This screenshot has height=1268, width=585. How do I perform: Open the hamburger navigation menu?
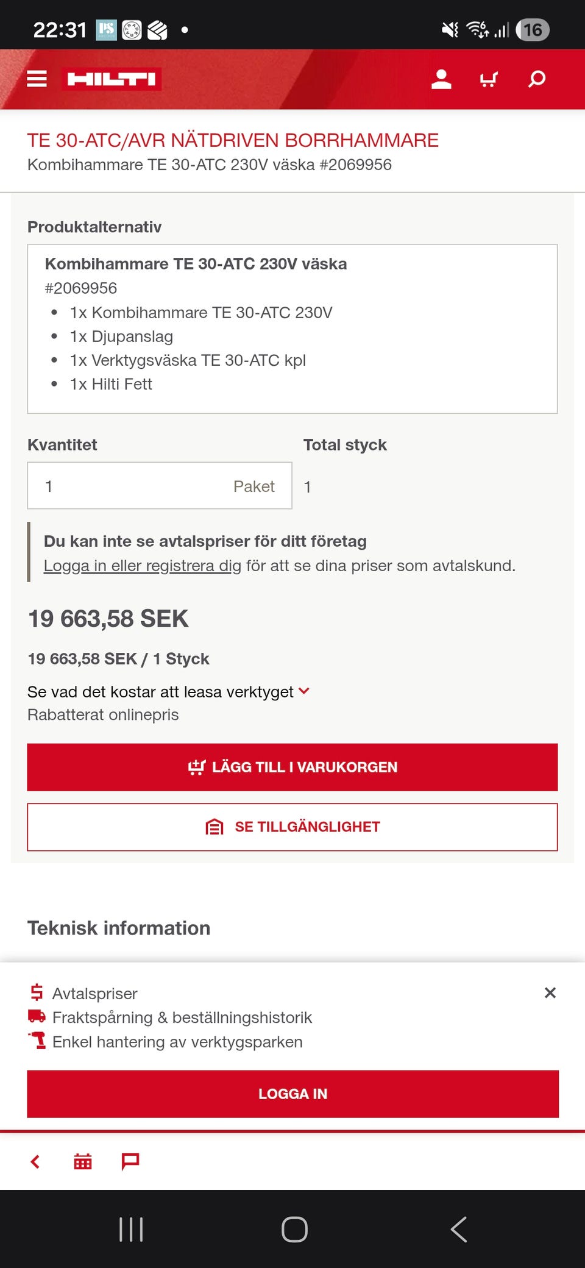point(37,79)
